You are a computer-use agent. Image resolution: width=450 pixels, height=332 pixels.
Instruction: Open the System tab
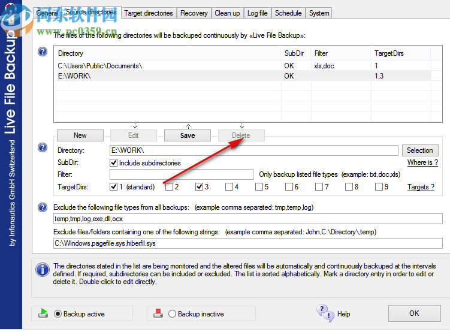coord(319,13)
